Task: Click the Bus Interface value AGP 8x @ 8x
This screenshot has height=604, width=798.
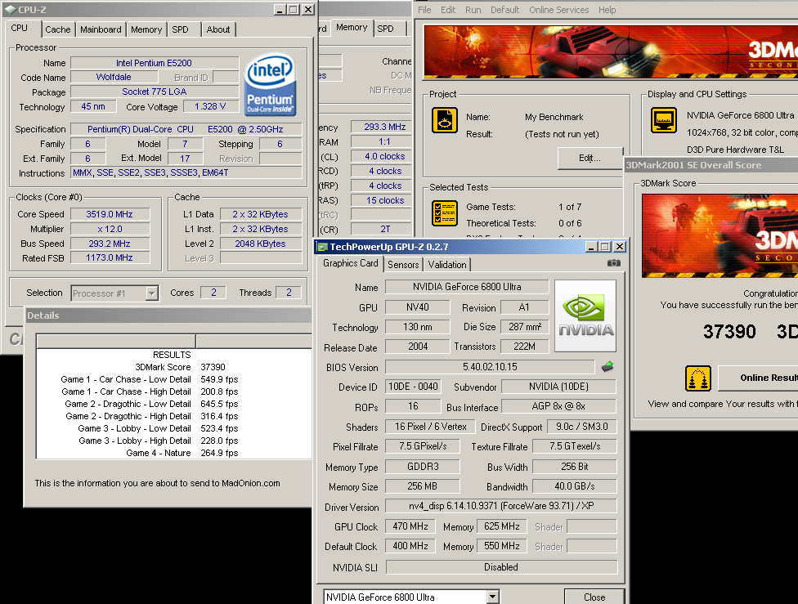Action: pyautogui.click(x=558, y=406)
